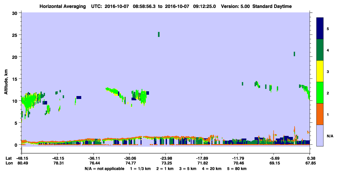Viewport: 344px width, 176px height.
Task: Click 'Version: 5.00' in the title
Action: [x=236, y=6]
